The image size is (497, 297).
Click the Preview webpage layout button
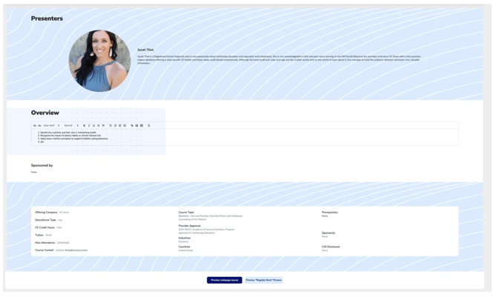pos(225,280)
